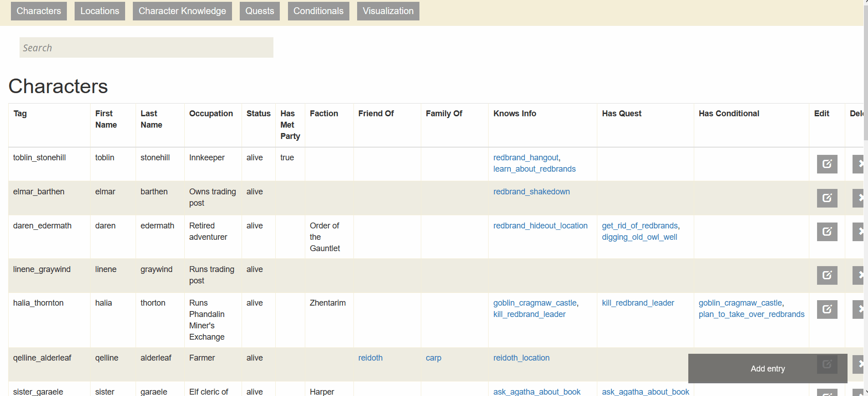Image resolution: width=868 pixels, height=396 pixels.
Task: Delete the daren_edermath row
Action: 858,232
